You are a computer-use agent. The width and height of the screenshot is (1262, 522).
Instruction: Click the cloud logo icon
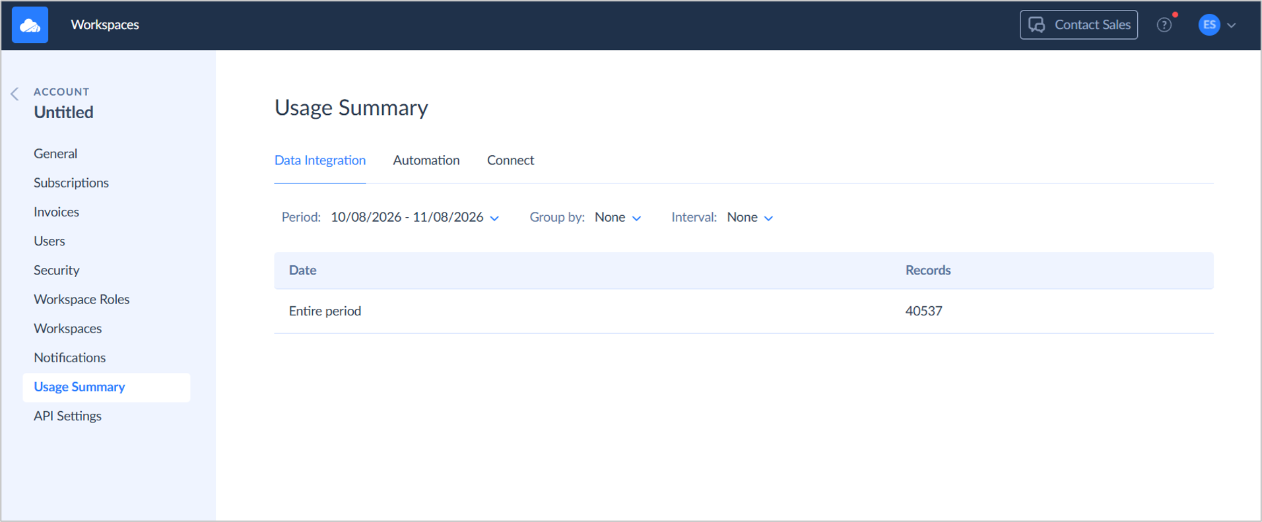[30, 25]
